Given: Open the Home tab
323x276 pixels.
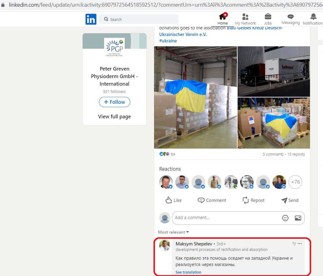Looking at the screenshot, I should (222, 19).
